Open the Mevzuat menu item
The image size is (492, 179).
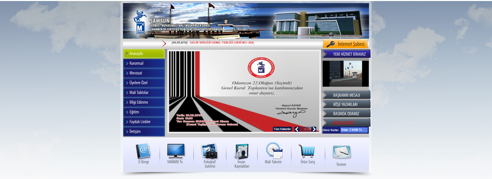point(144,73)
